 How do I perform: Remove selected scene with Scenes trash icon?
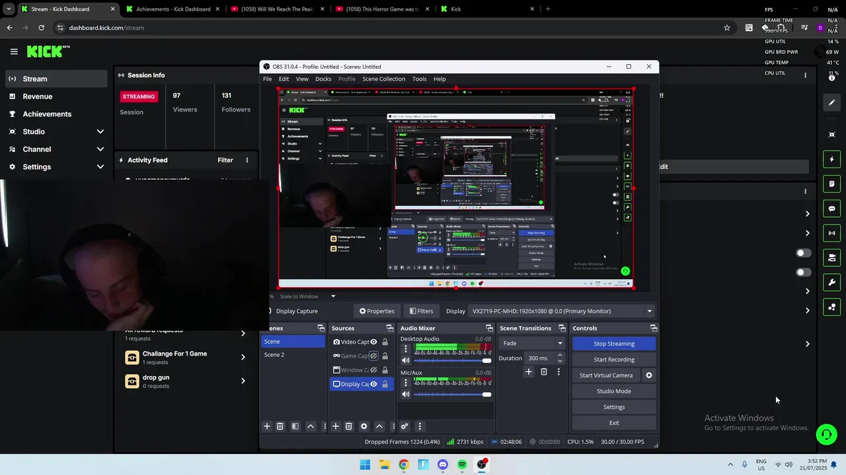click(x=280, y=426)
